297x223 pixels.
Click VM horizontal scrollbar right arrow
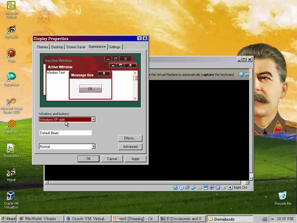click(x=247, y=182)
